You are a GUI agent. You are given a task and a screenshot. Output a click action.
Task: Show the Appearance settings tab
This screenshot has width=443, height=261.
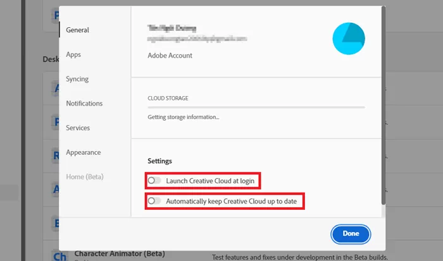pyautogui.click(x=82, y=152)
